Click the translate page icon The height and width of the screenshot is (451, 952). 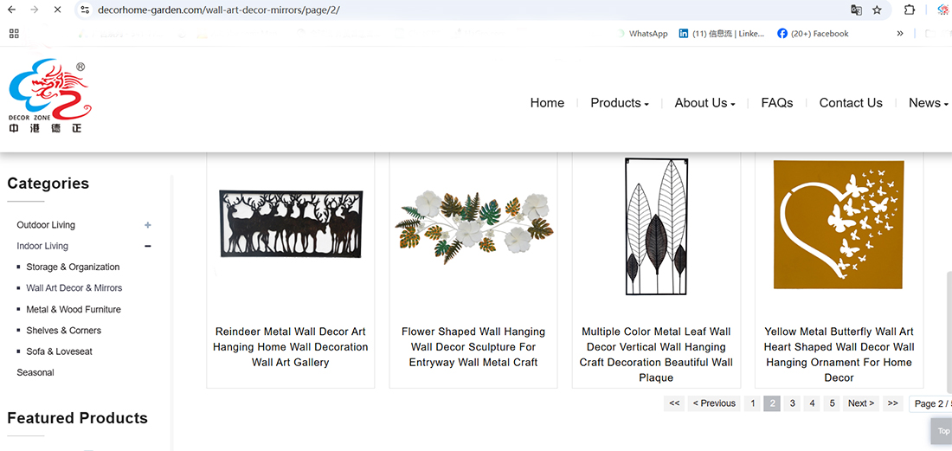(856, 10)
